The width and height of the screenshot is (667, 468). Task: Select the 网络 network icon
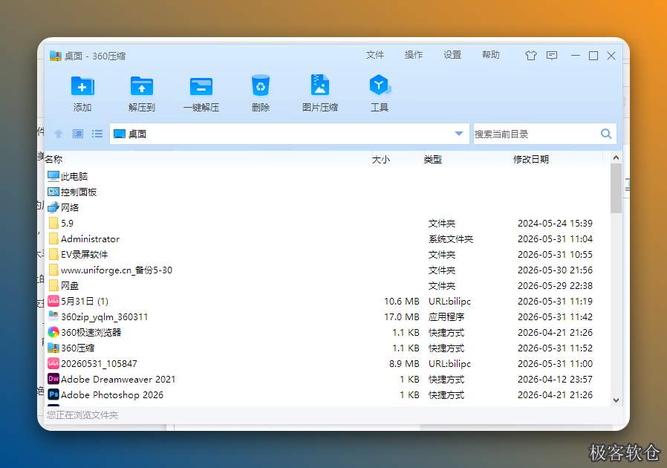[x=53, y=207]
